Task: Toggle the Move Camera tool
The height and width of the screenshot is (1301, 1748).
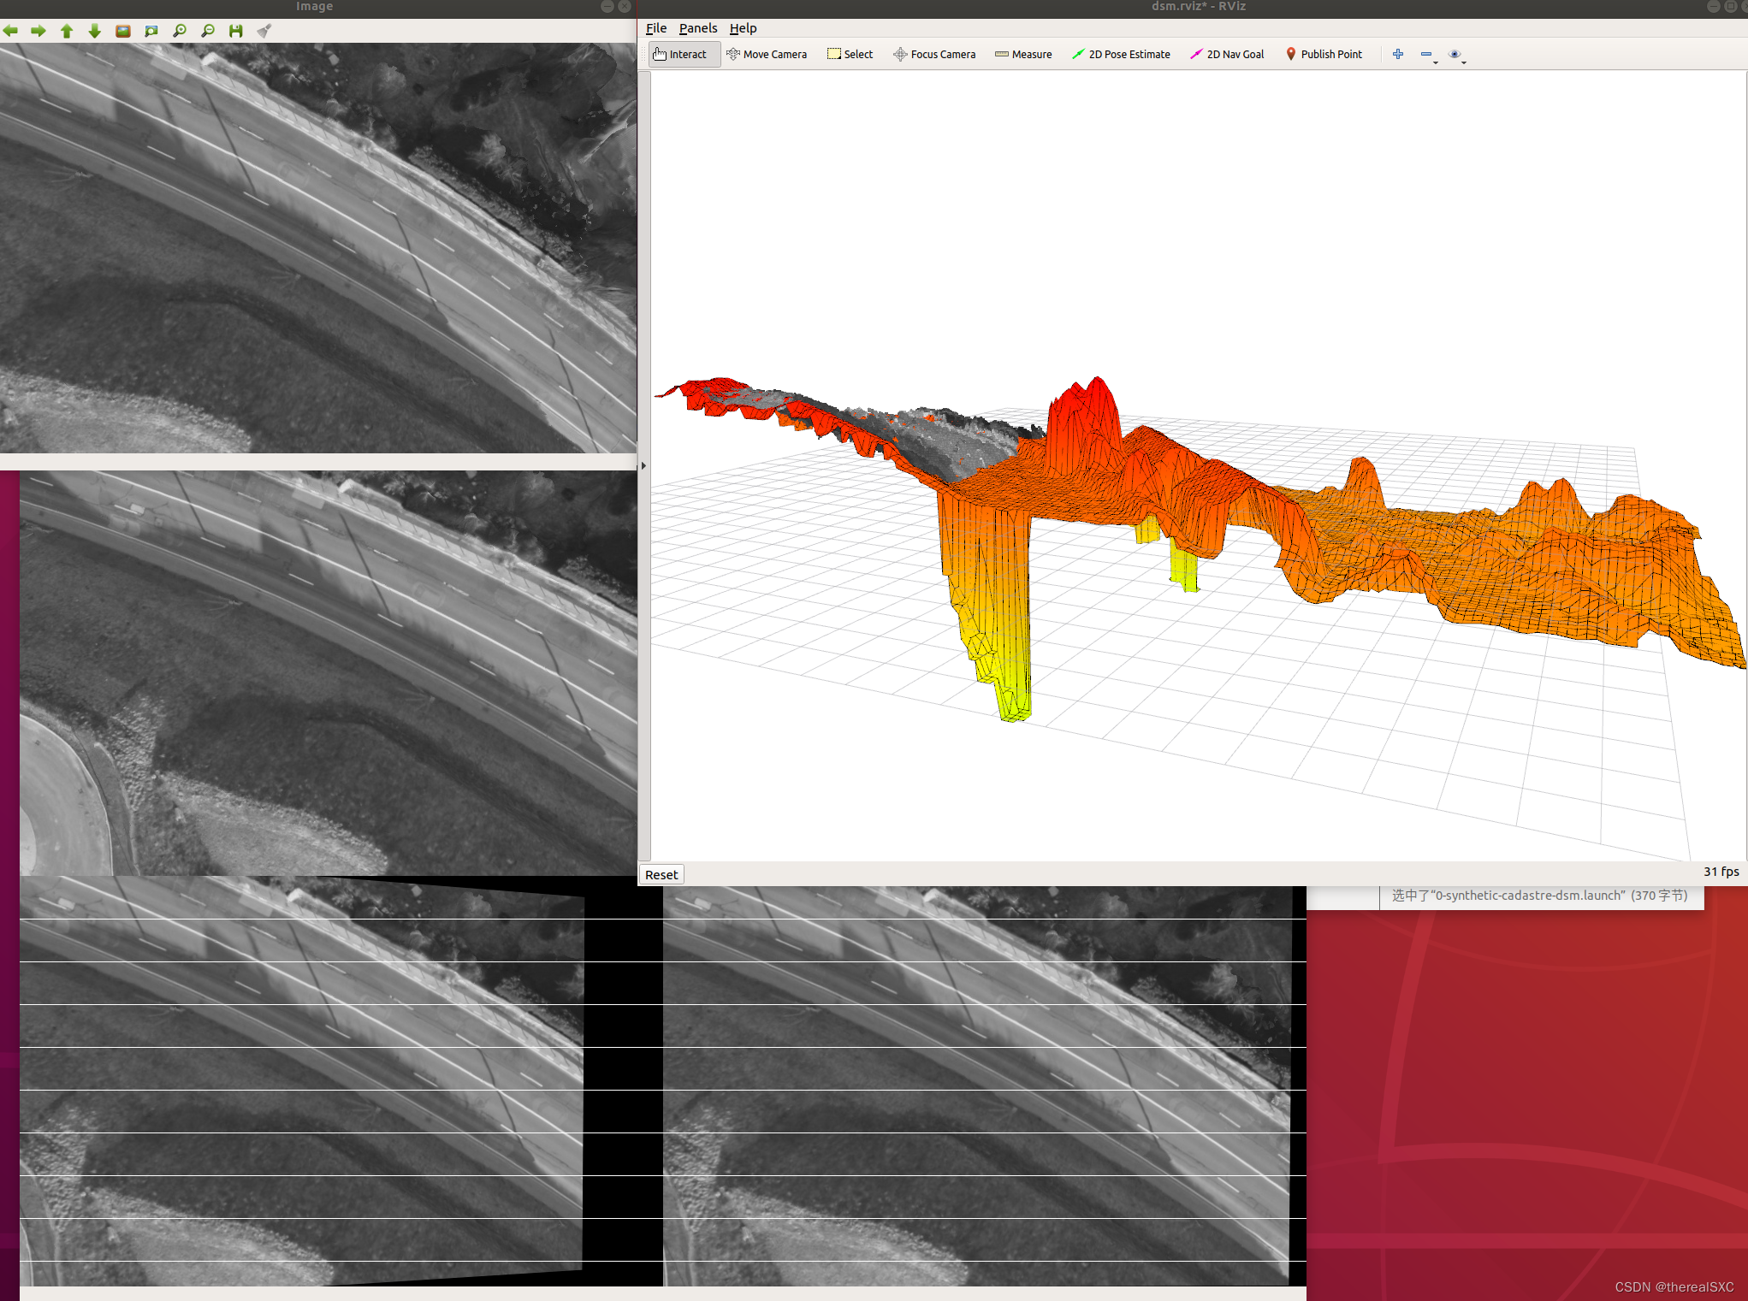Action: coord(767,54)
